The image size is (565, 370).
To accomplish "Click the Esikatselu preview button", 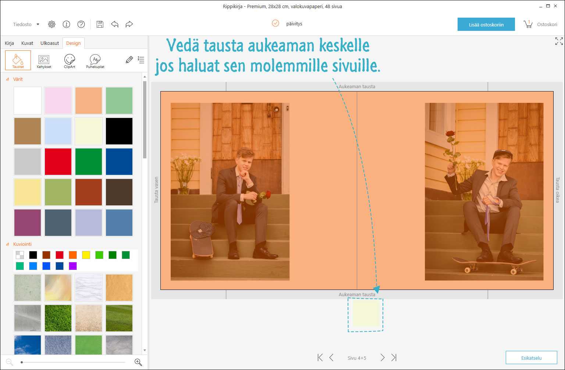I will [531, 358].
